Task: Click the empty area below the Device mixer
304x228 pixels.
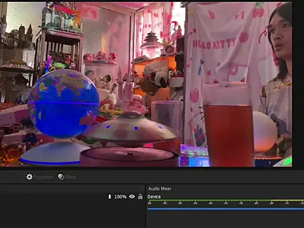Action: 225,219
